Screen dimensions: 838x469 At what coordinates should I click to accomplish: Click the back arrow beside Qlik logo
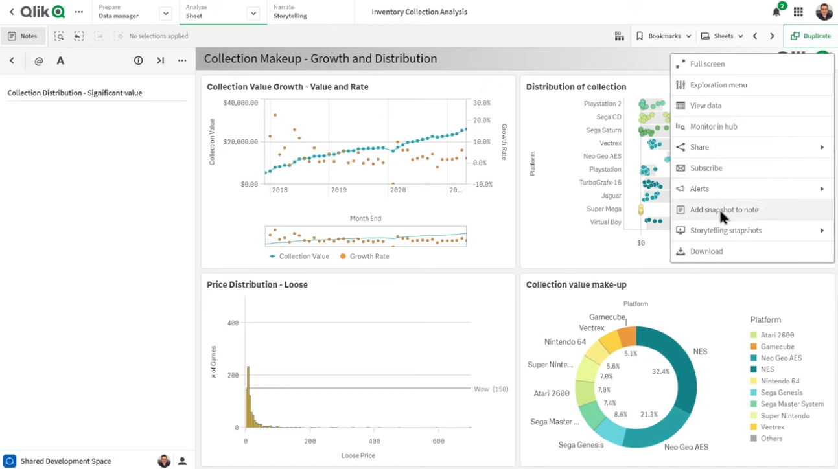coord(11,12)
